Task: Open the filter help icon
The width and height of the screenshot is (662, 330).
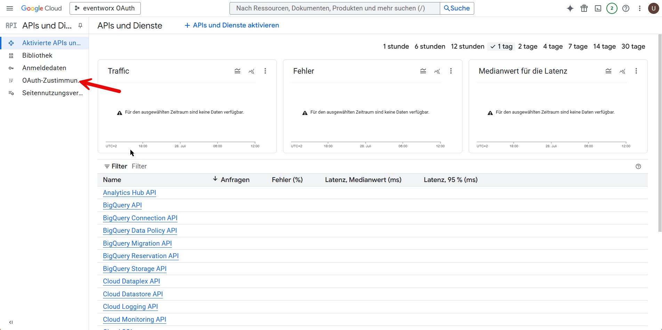Action: 638,166
